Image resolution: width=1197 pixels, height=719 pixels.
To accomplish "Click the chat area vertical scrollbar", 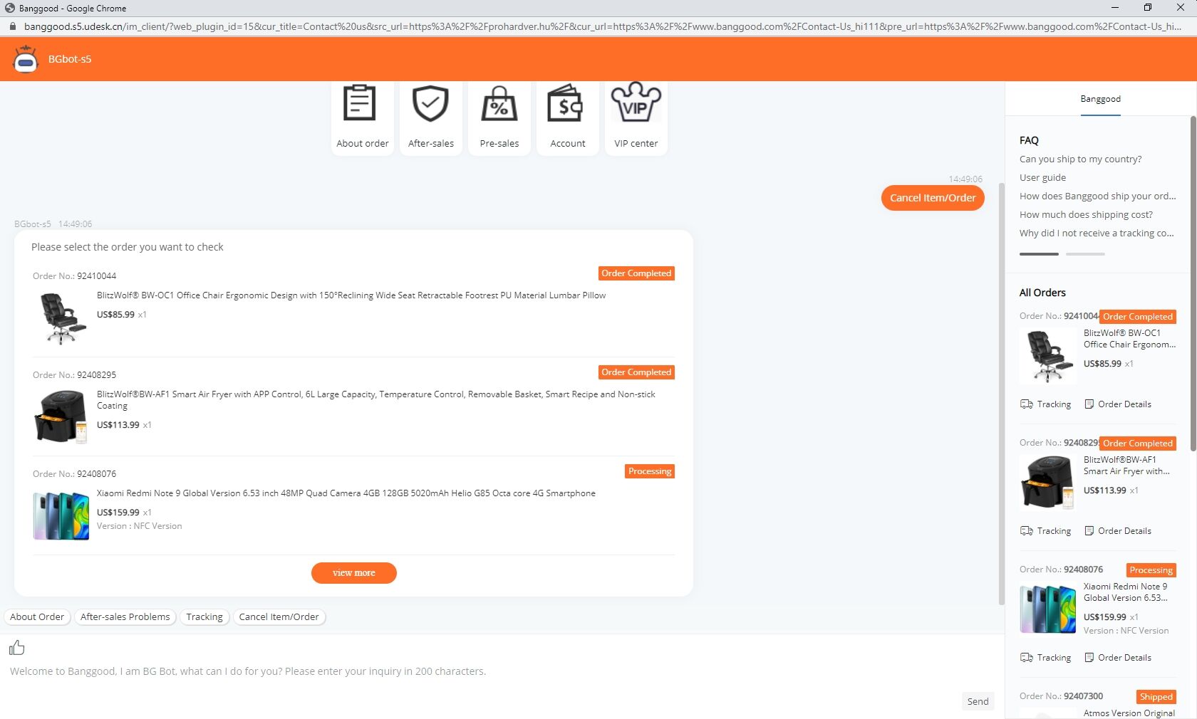I will click(x=1001, y=394).
